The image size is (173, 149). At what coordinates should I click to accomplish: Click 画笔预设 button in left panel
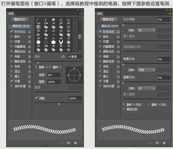(20, 20)
